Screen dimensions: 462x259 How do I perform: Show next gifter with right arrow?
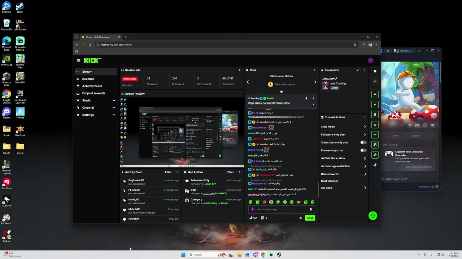tap(315, 82)
